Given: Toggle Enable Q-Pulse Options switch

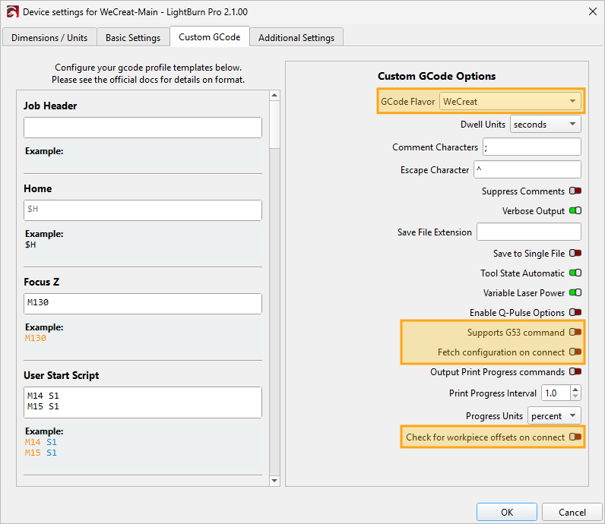Looking at the screenshot, I should [575, 312].
